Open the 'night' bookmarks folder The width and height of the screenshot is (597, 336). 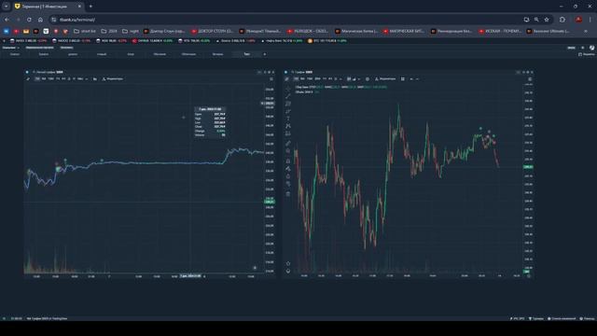coord(131,31)
